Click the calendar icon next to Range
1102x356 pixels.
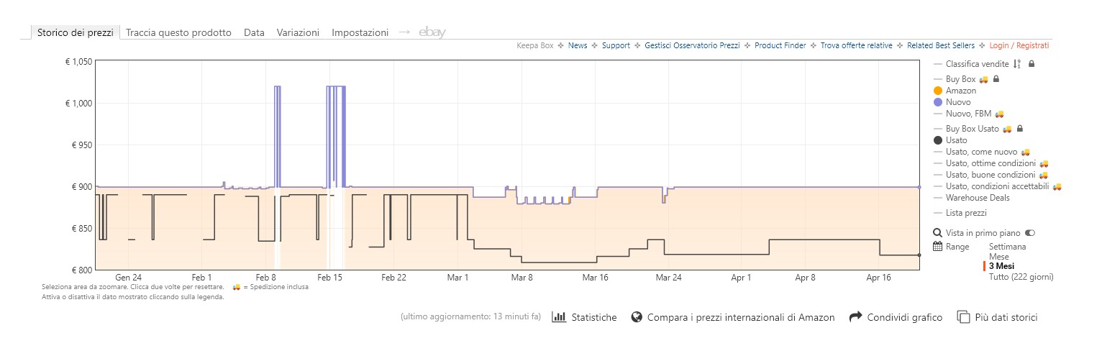(937, 247)
